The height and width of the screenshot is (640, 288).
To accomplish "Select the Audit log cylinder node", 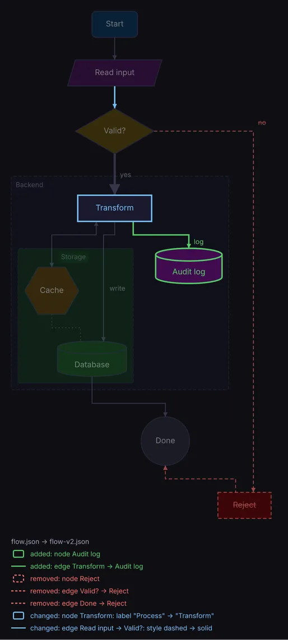I will [x=189, y=267].
